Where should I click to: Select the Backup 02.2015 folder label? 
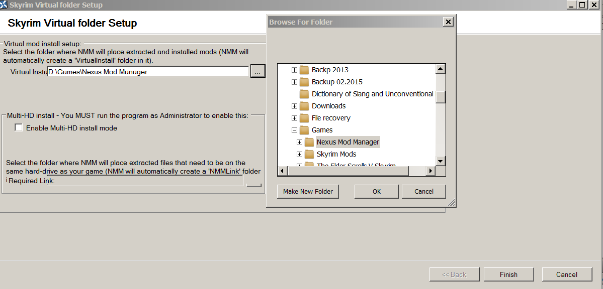point(337,82)
